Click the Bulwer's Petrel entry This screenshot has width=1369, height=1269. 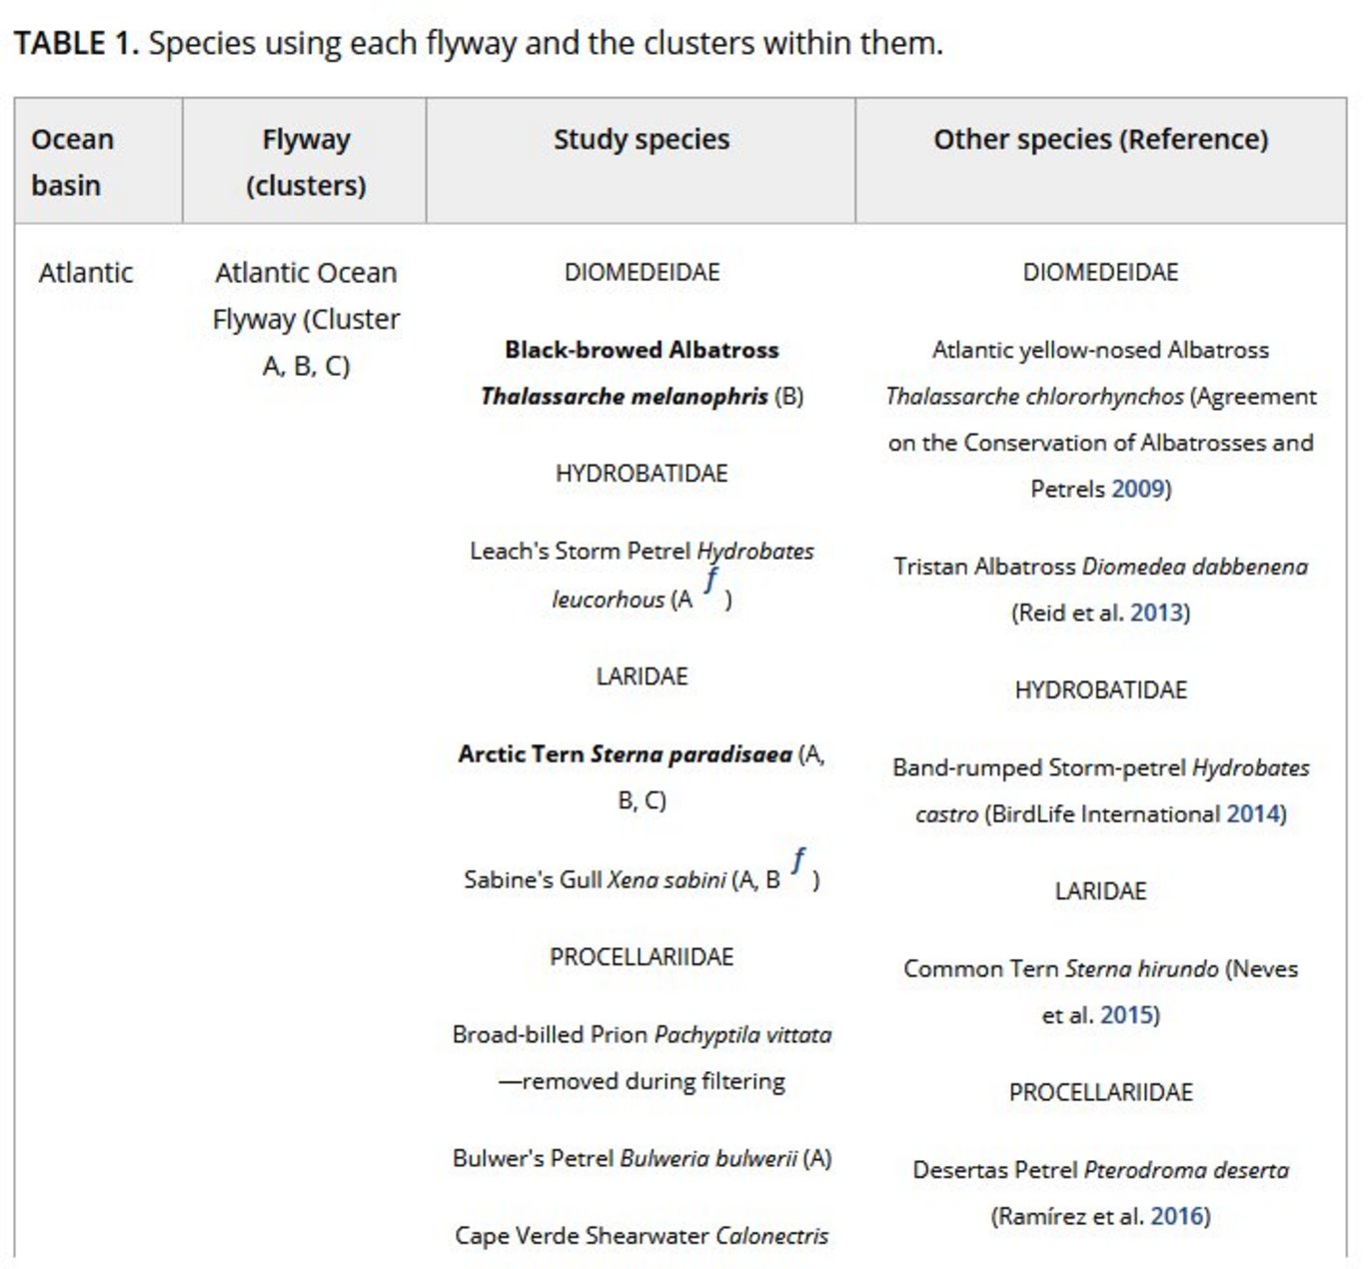click(x=642, y=1159)
